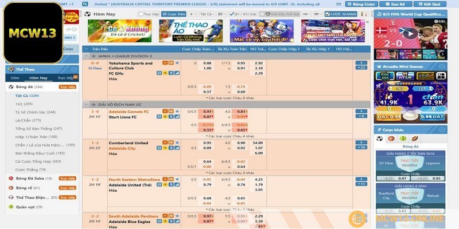Click the Bóng Đá Saba sport icon
Screen dimensions: 459x229
click(10, 178)
